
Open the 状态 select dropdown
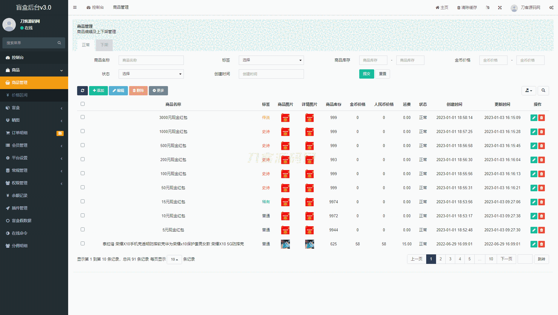point(151,74)
